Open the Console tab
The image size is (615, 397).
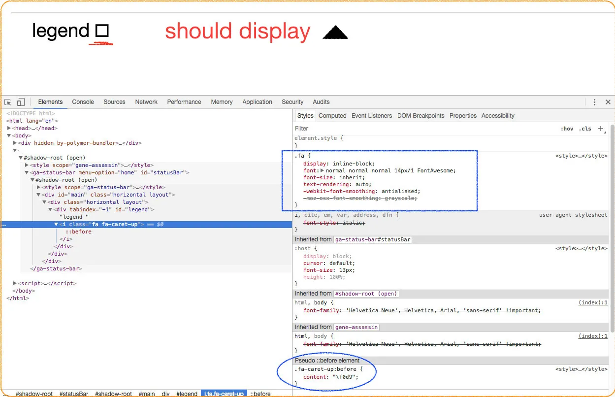(x=83, y=102)
